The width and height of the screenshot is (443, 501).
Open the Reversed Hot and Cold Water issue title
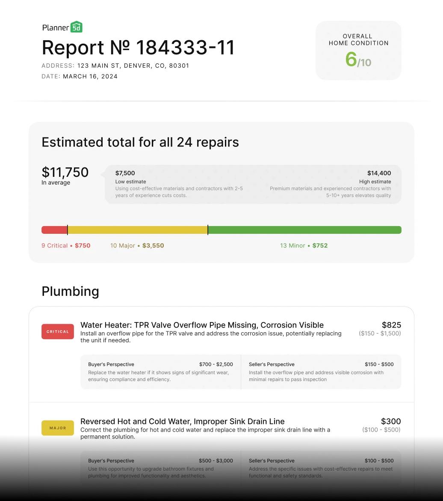pyautogui.click(x=183, y=421)
